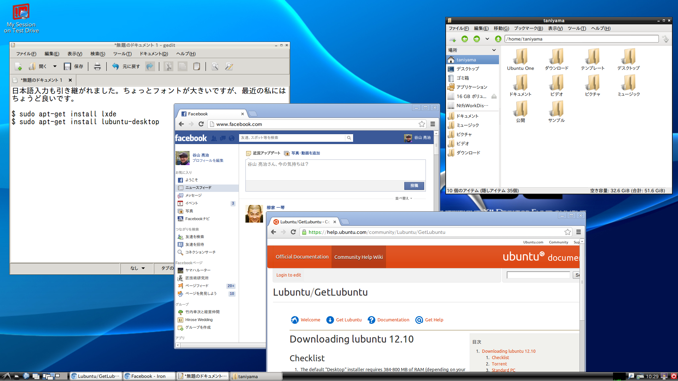Click the print icon in gedit toolbar

pyautogui.click(x=97, y=66)
